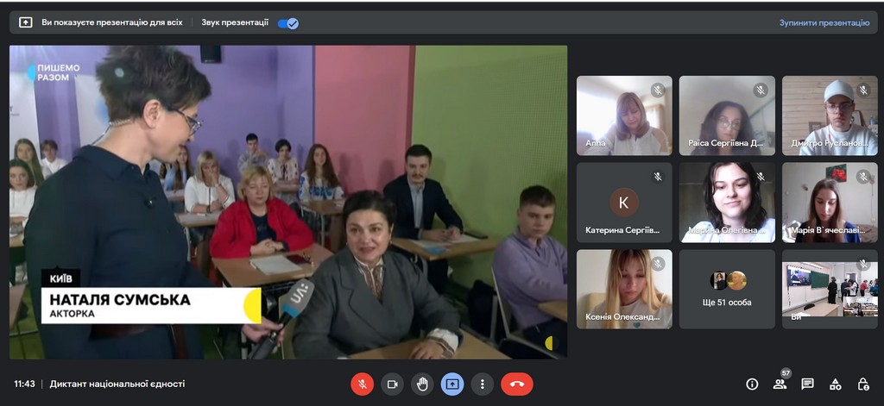Show the participants list with 57 badge
Screen dimensions: 884x406
780,384
